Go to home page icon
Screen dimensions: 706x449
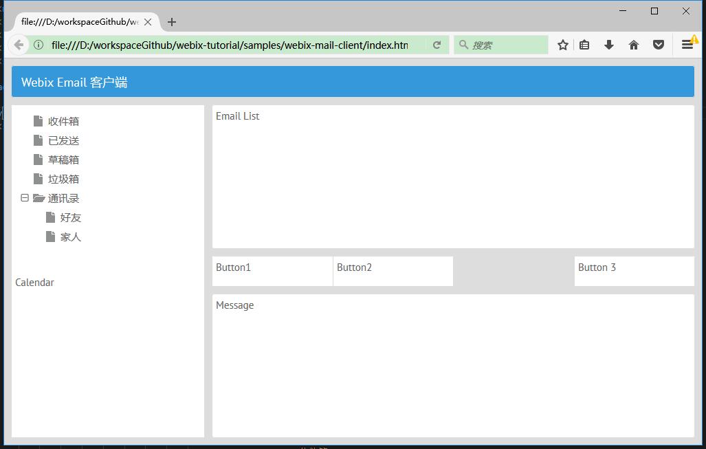click(x=634, y=45)
